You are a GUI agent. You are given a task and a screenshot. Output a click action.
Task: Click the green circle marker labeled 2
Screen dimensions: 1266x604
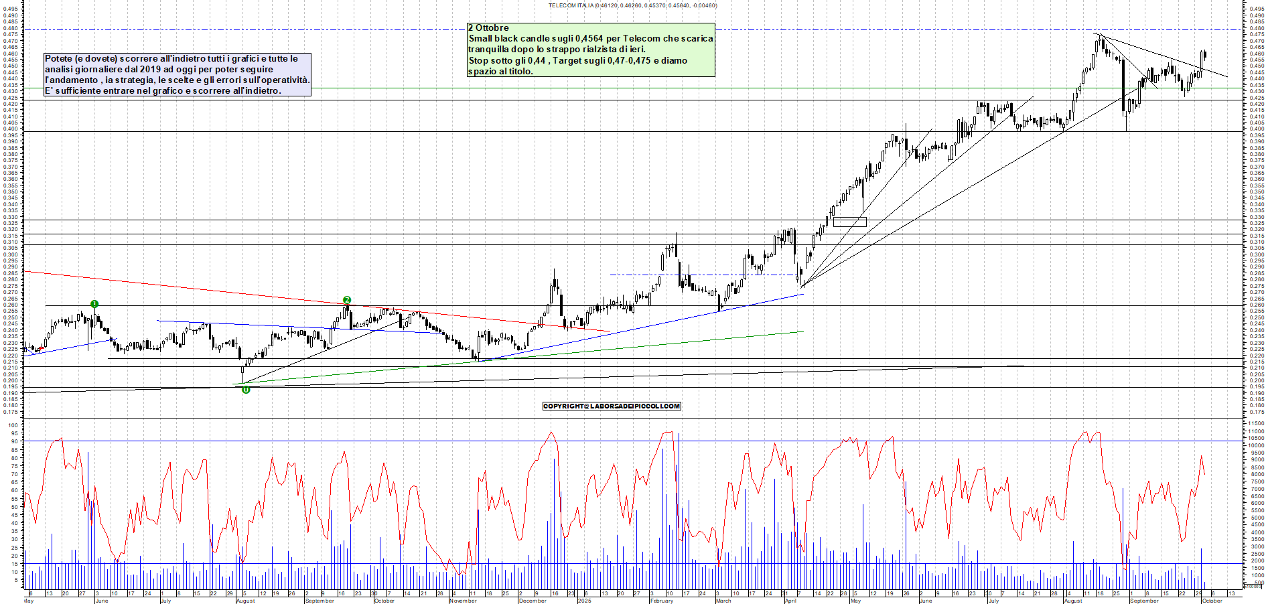tap(347, 300)
